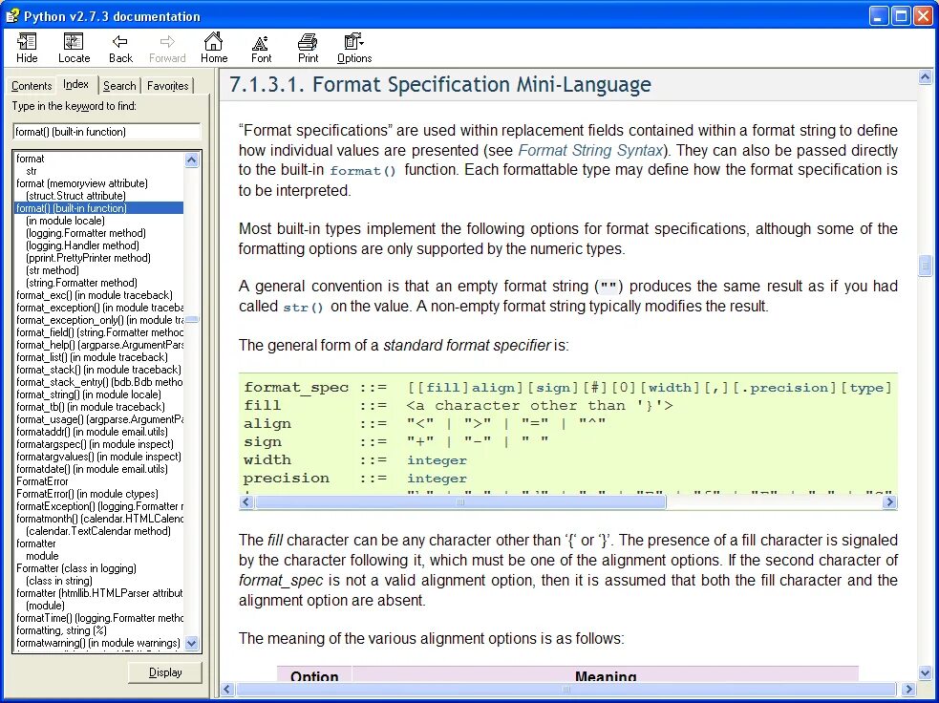
Task: Click content pane bottom left scroll arrow
Action: click(227, 690)
